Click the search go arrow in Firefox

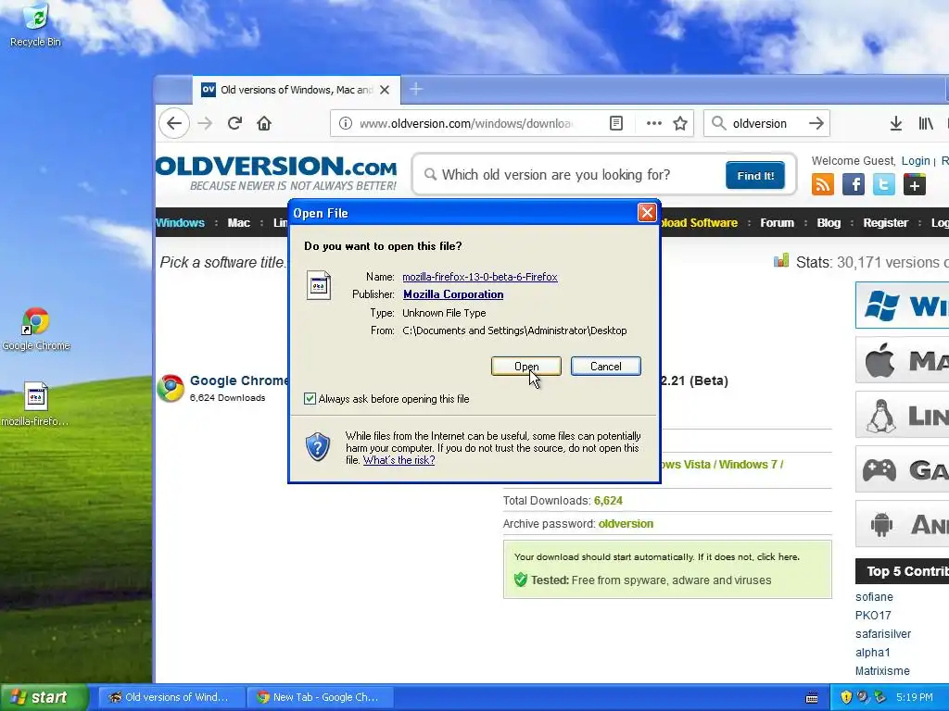[x=816, y=123]
